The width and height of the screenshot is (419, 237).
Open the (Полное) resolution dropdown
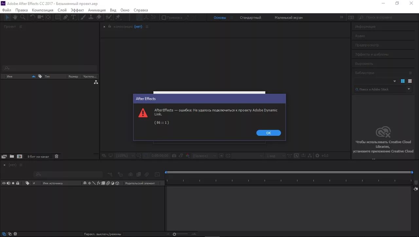coord(205,156)
